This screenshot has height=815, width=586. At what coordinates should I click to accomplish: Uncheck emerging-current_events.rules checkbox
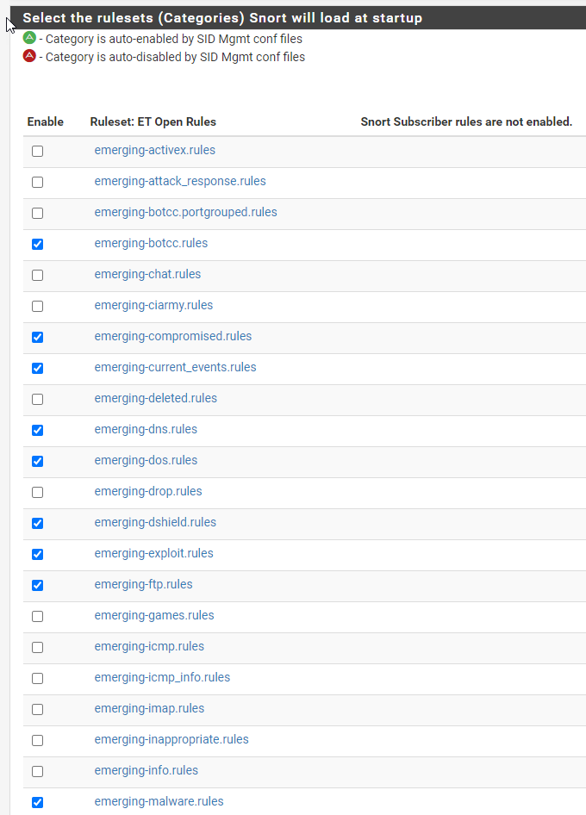(37, 369)
